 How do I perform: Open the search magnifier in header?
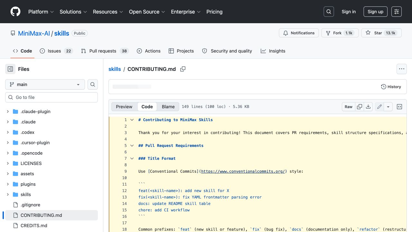[329, 12]
